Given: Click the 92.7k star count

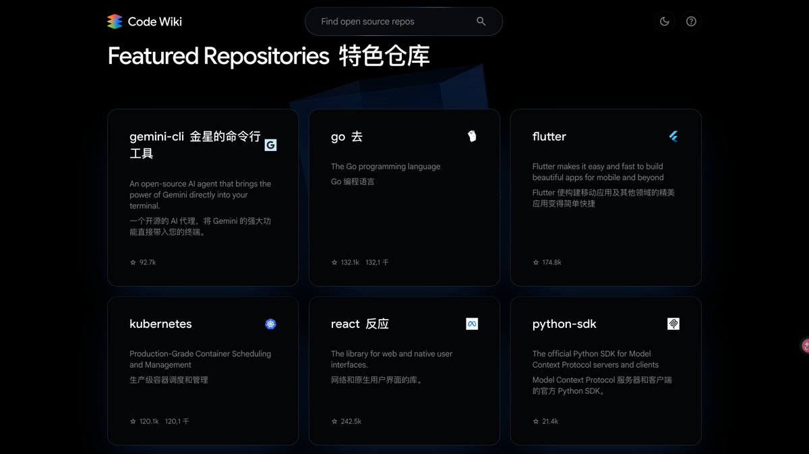Looking at the screenshot, I should point(148,262).
